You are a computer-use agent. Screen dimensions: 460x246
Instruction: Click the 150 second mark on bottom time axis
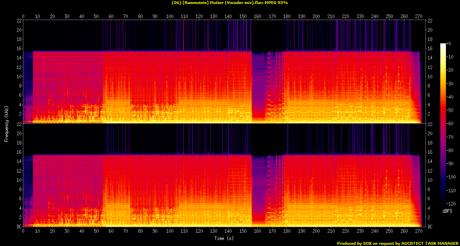point(243,231)
